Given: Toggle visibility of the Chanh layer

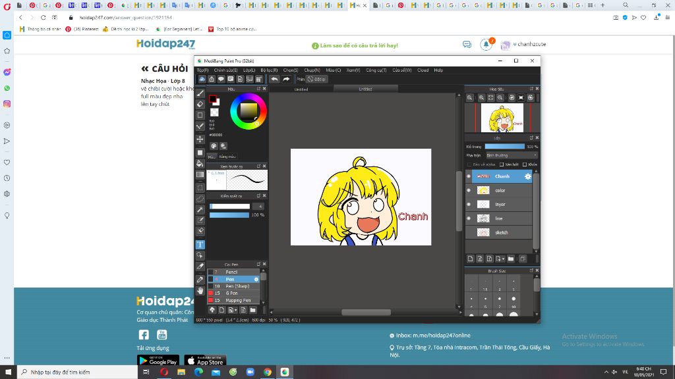Looking at the screenshot, I should coord(469,176).
